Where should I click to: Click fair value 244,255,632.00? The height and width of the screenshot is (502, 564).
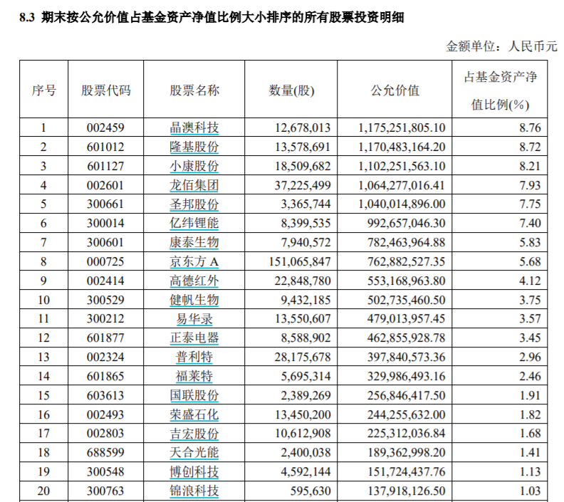(406, 414)
